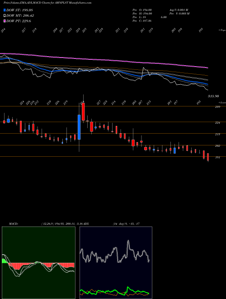Click the 'MACD:' panel label
The width and height of the screenshot is (226, 299).
[13, 224]
